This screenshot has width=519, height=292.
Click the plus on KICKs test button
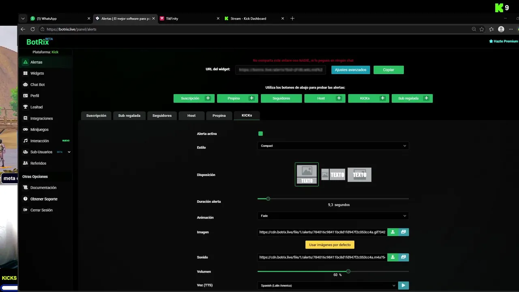point(382,98)
